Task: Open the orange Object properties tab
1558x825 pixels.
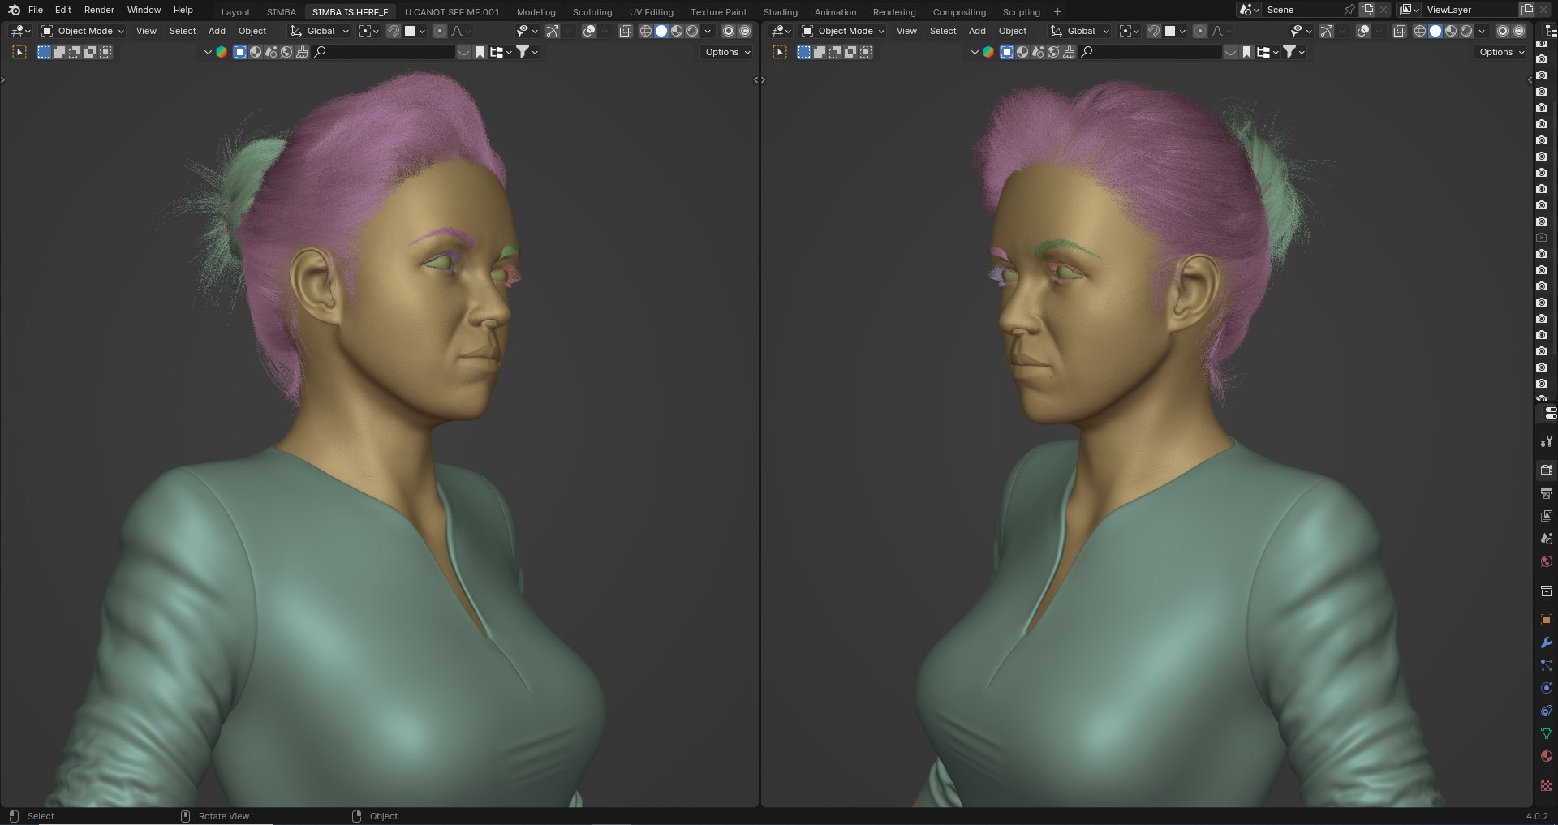Action: coord(1546,620)
